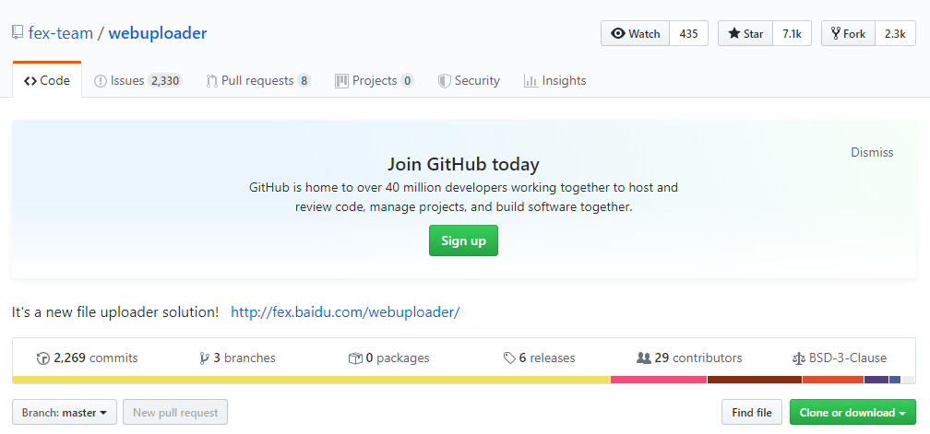
Task: Dismiss the Join GitHub banner
Action: (x=872, y=152)
